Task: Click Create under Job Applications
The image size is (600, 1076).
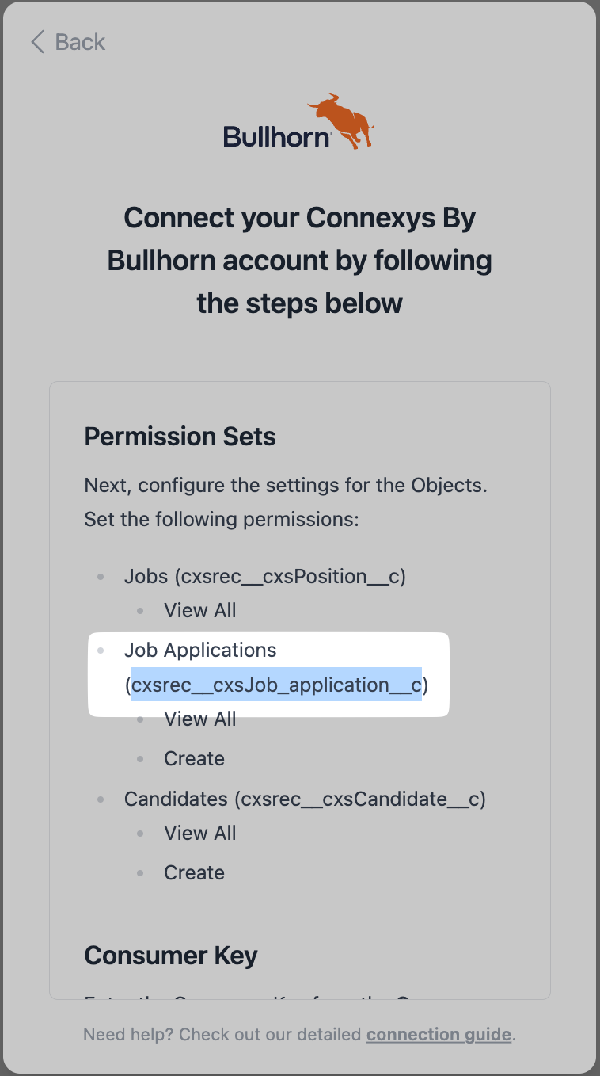Action: (194, 758)
